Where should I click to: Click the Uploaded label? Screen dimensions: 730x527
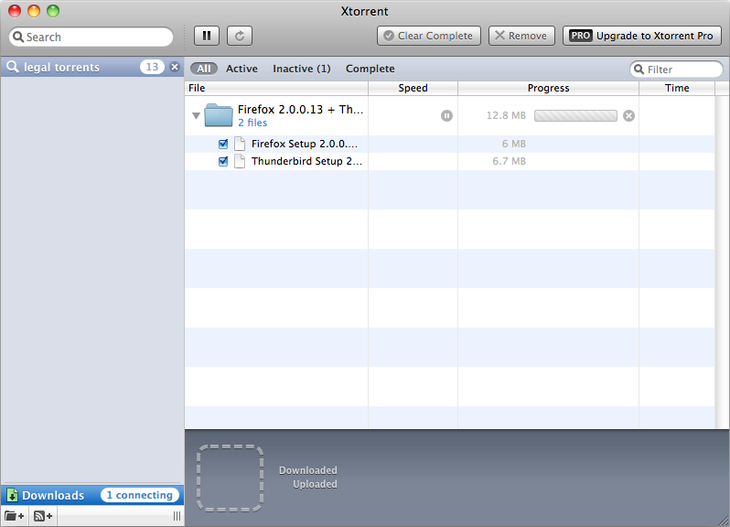click(x=315, y=484)
